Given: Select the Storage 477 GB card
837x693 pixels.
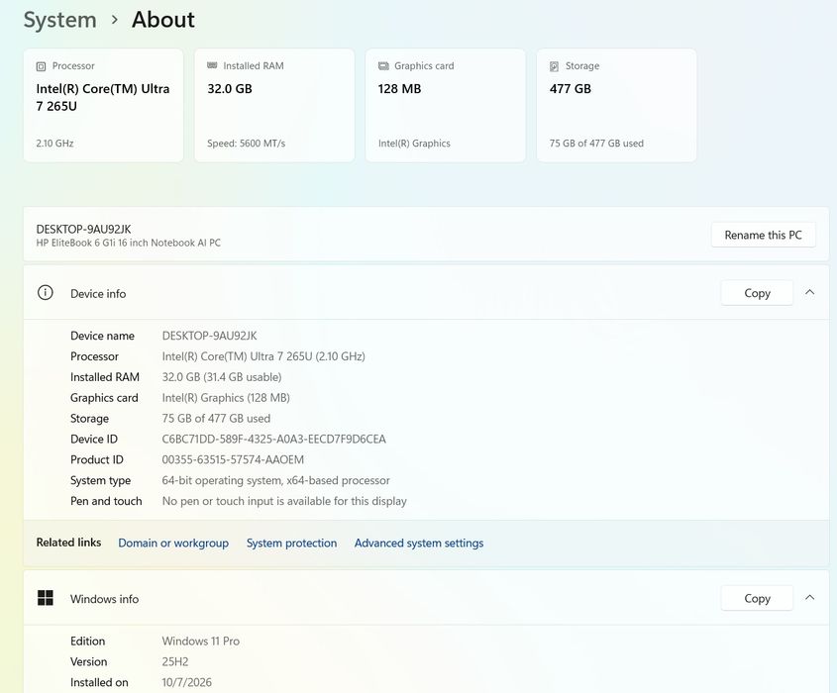Looking at the screenshot, I should click(x=616, y=105).
